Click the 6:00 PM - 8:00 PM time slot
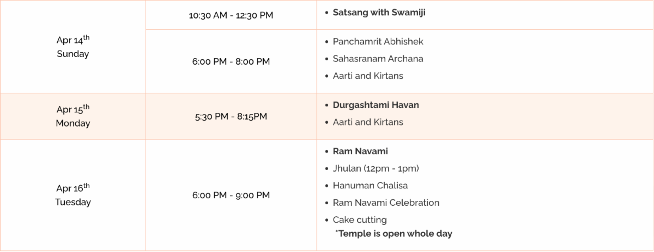 [x=231, y=61]
